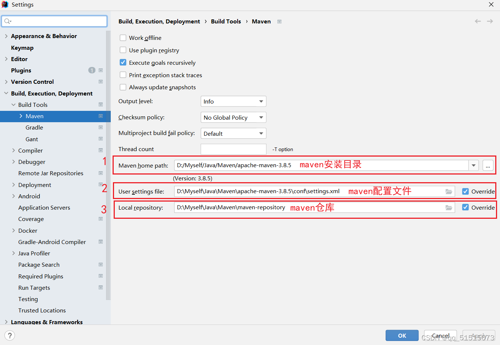Click the project-level icon beside Required Plugins
Image resolution: width=500 pixels, height=345 pixels.
click(101, 276)
